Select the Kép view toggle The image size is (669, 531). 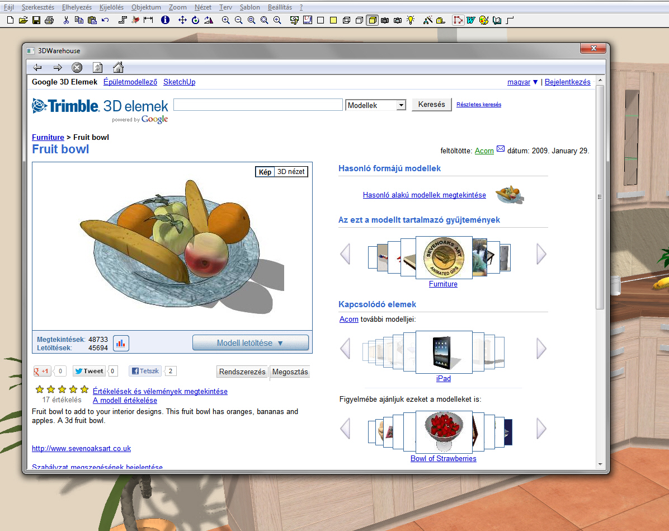point(265,172)
